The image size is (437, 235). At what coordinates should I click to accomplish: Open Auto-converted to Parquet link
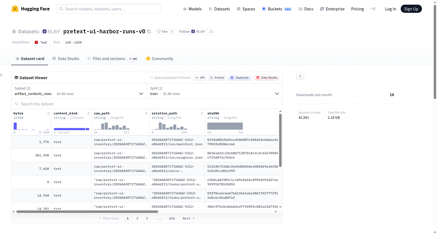tap(172, 78)
